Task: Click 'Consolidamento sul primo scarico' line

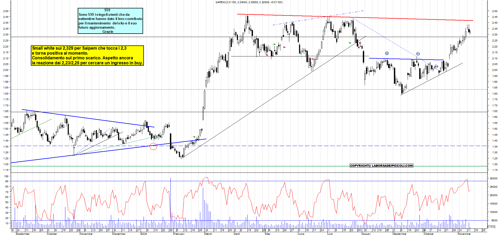Action: 82,58
